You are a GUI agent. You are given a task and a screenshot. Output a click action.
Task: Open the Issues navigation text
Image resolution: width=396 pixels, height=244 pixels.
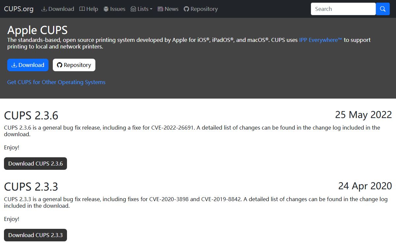pos(118,9)
